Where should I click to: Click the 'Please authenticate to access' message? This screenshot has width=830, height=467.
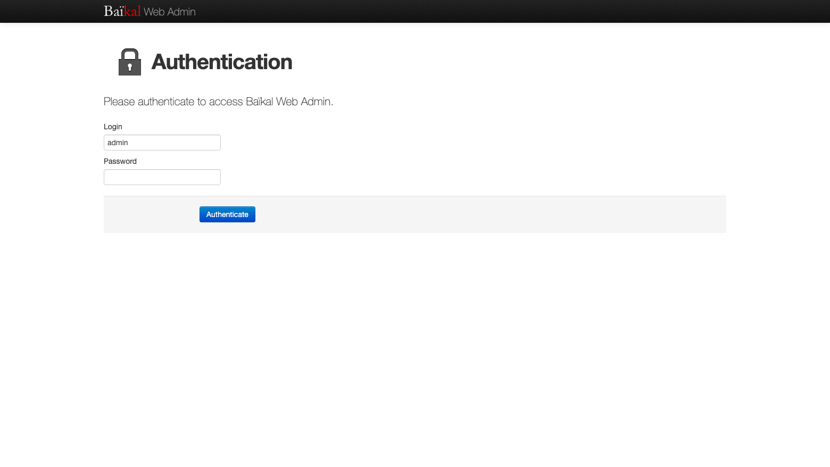[218, 102]
